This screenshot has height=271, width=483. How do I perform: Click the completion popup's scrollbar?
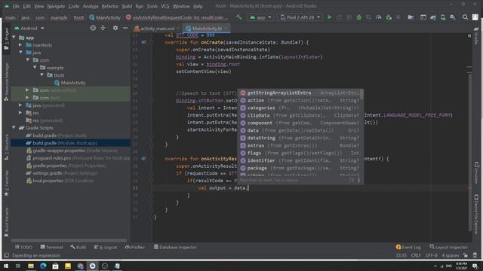[x=361, y=95]
